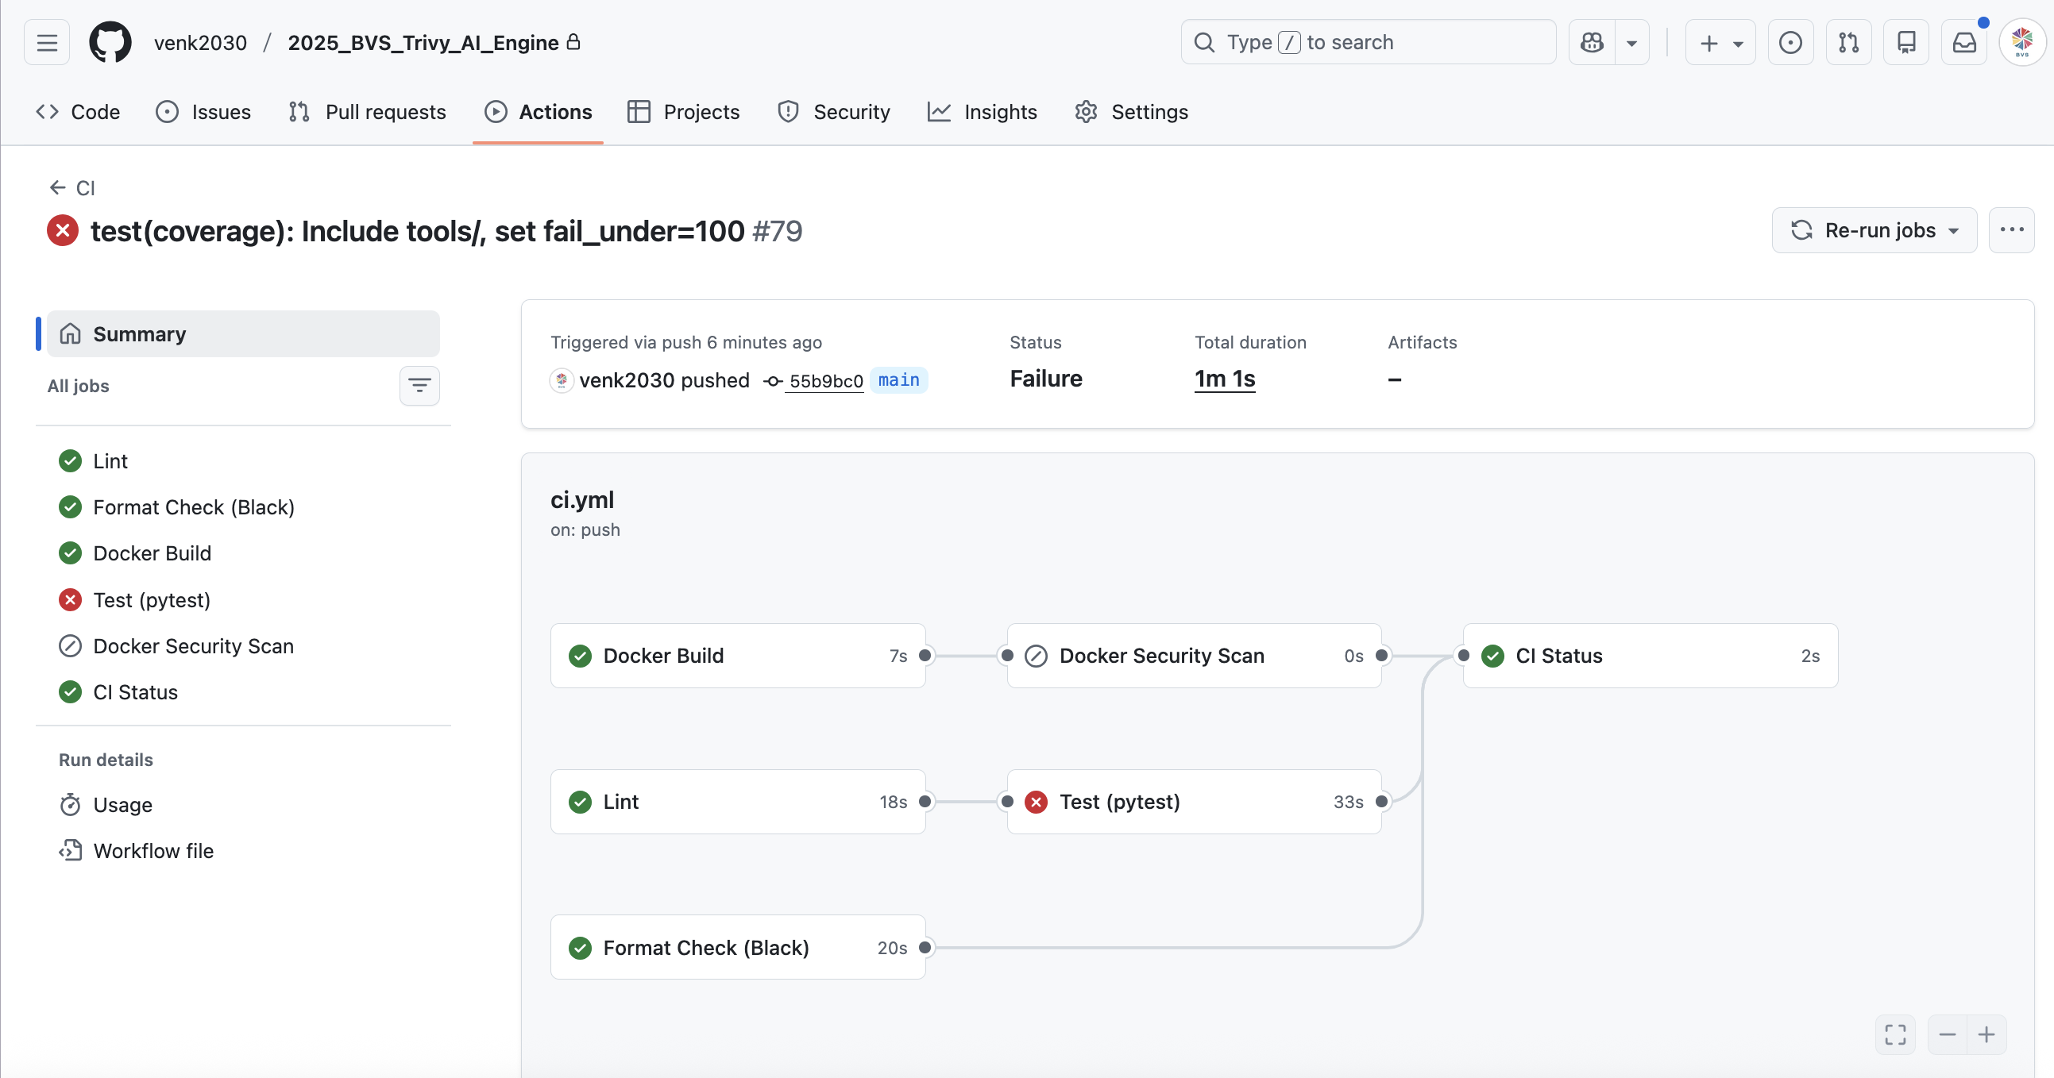Click the repository search field
Viewport: 2054px width, 1078px height.
pyautogui.click(x=1368, y=42)
